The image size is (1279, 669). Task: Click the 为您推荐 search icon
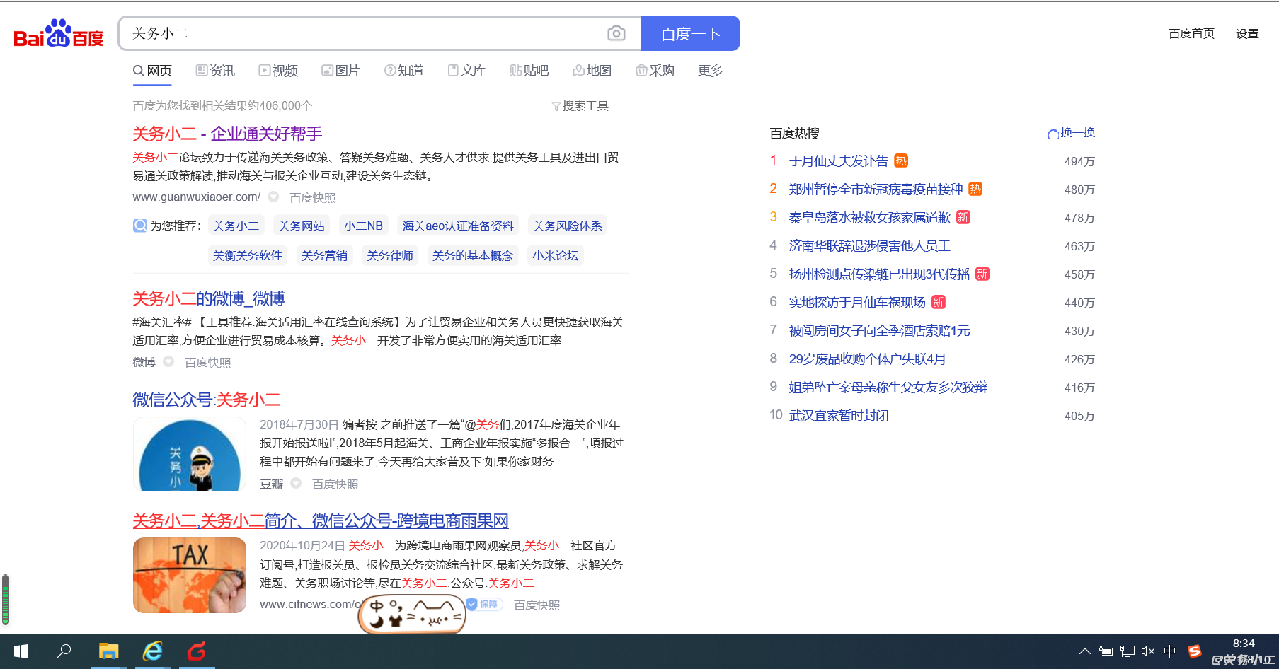[x=140, y=226]
